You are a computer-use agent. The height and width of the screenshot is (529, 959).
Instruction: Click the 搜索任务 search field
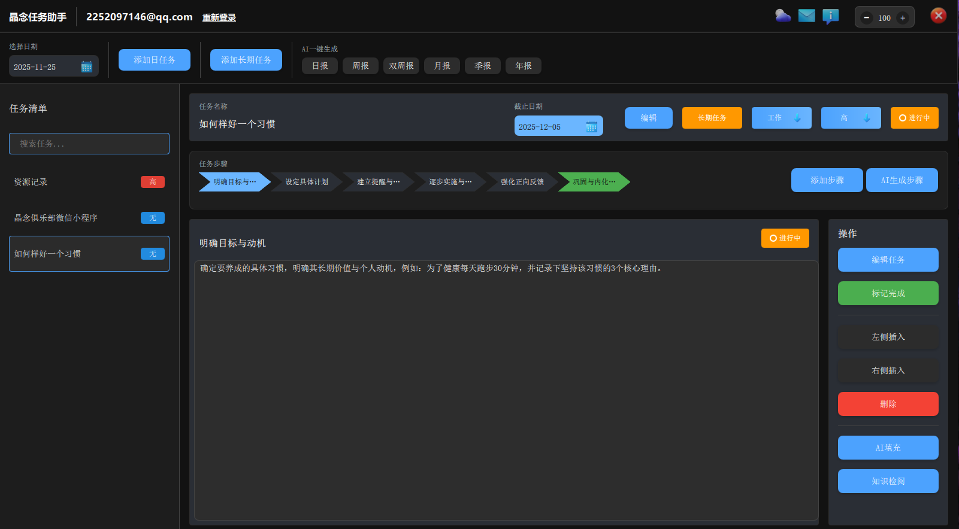pos(89,144)
